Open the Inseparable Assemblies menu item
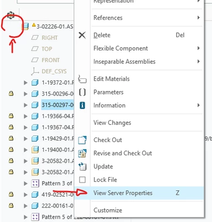This screenshot has width=212, height=222. click(x=125, y=62)
